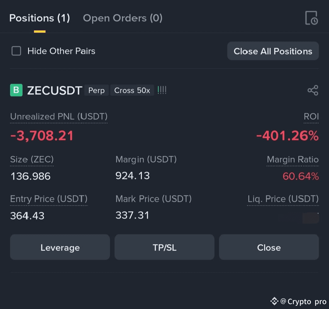Click Close All Positions button
Image resolution: width=329 pixels, height=309 pixels.
coord(273,51)
